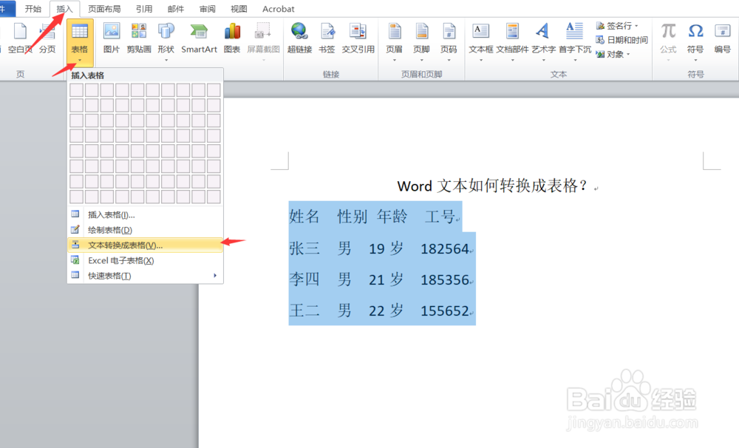Open Excel 电子表格 option
Image resolution: width=739 pixels, height=448 pixels.
coord(117,260)
